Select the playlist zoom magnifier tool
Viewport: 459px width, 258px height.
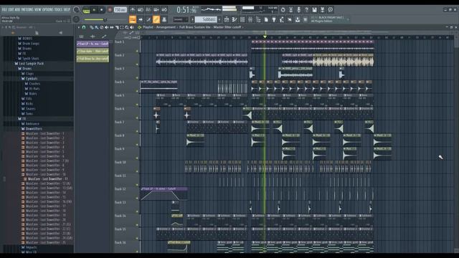[127, 27]
